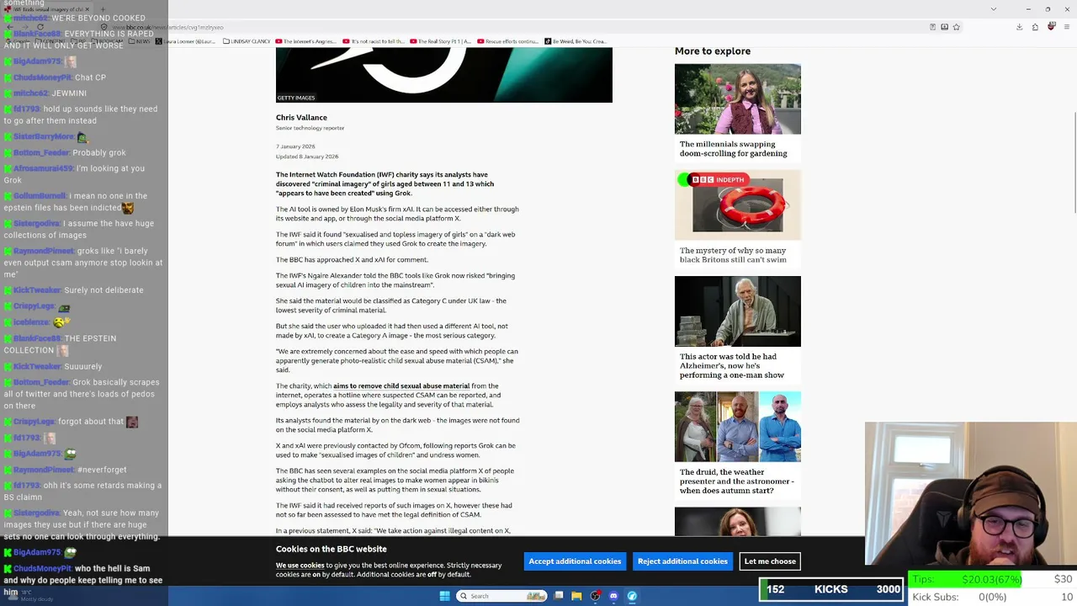Open 'why so many black Britons still can't swim'
1077x606 pixels.
[x=733, y=255]
